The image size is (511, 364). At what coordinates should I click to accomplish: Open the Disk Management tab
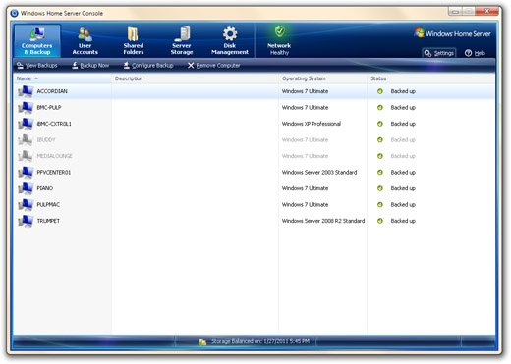point(230,40)
